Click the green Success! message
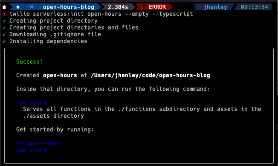Image resolution: width=278 pixels, height=166 pixels. pyautogui.click(x=29, y=61)
